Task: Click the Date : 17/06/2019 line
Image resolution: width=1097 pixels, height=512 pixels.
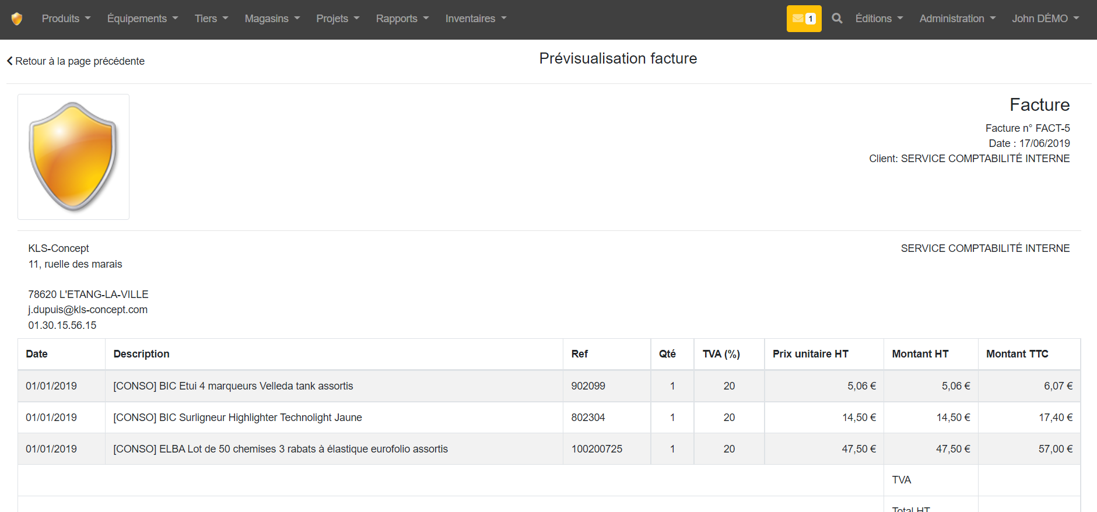Action: pyautogui.click(x=1029, y=143)
